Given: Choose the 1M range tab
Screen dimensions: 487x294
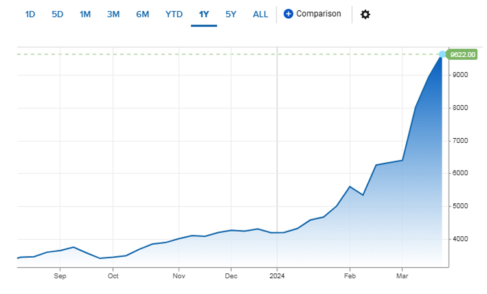Looking at the screenshot, I should [x=85, y=14].
